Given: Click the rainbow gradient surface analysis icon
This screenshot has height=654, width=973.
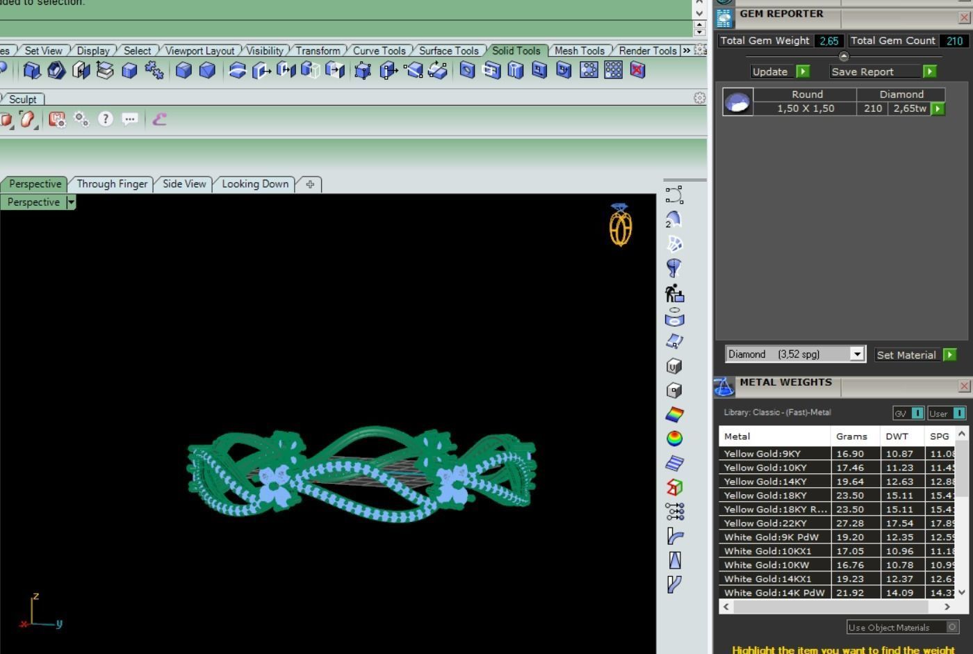Looking at the screenshot, I should coord(674,414).
